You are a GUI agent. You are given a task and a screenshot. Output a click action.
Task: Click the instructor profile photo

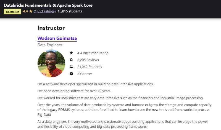click(51, 63)
